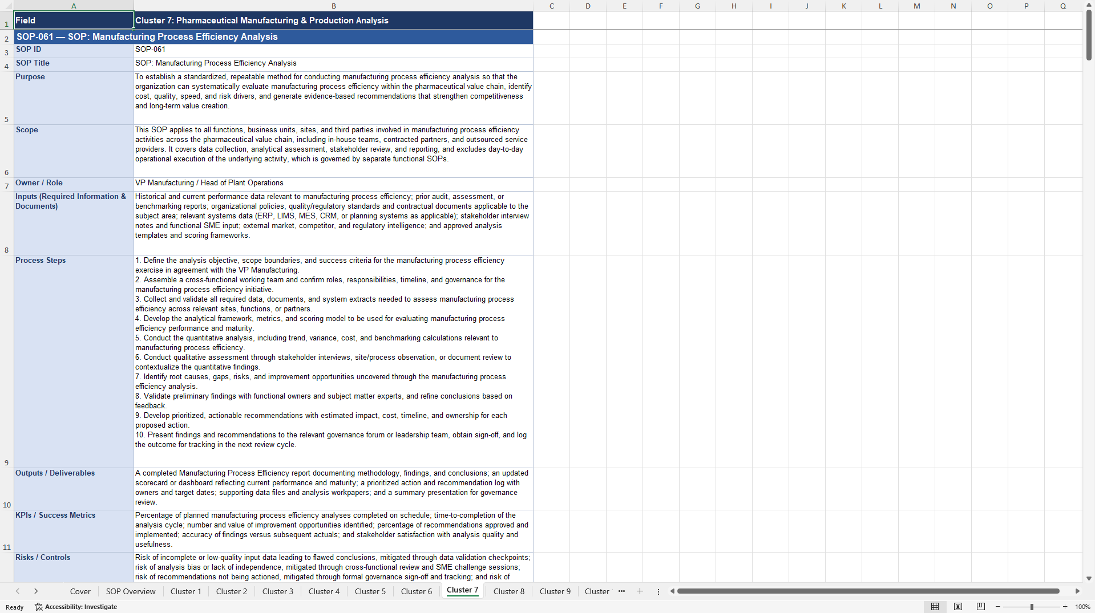Switch to Page Layout view
Viewport: 1095px width, 613px height.
[x=958, y=607]
